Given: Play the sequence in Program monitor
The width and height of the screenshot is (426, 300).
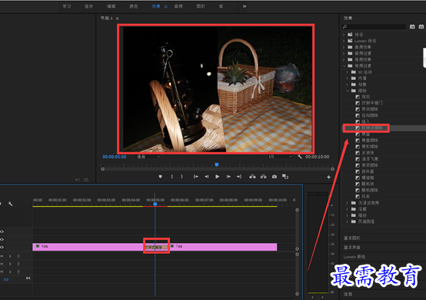Looking at the screenshot, I should 217,177.
